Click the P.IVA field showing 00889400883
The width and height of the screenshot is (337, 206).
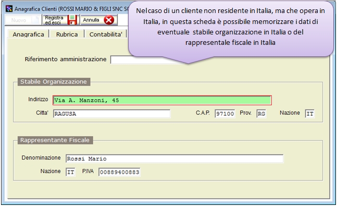[x=119, y=172]
